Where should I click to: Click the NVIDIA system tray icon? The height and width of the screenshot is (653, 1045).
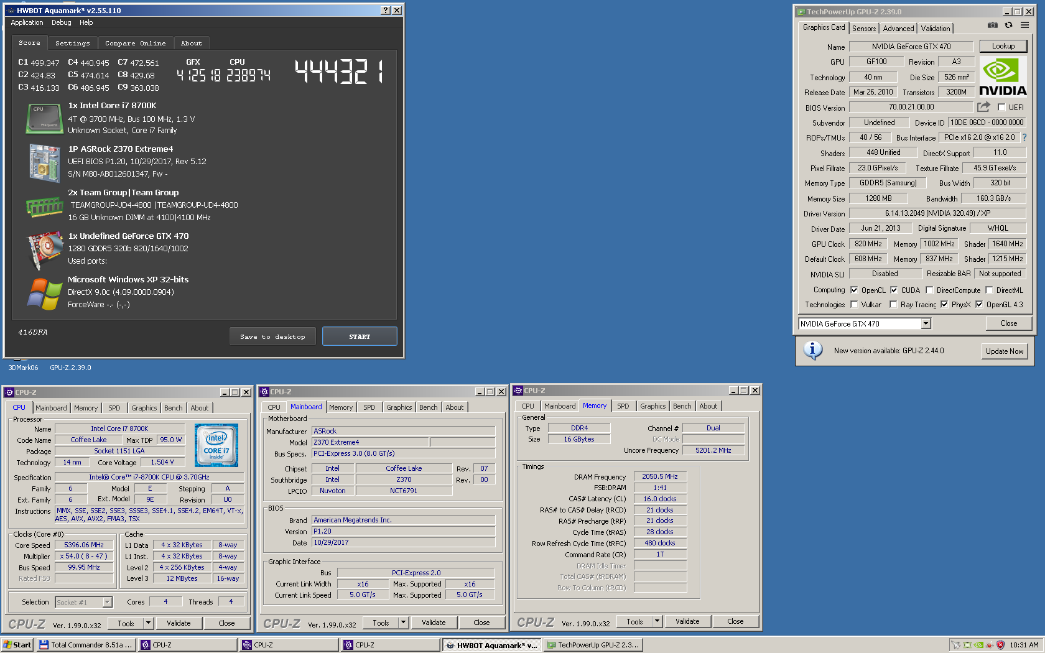coord(978,645)
